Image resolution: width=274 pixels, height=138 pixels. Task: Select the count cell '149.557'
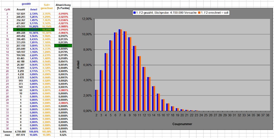pos(21,52)
